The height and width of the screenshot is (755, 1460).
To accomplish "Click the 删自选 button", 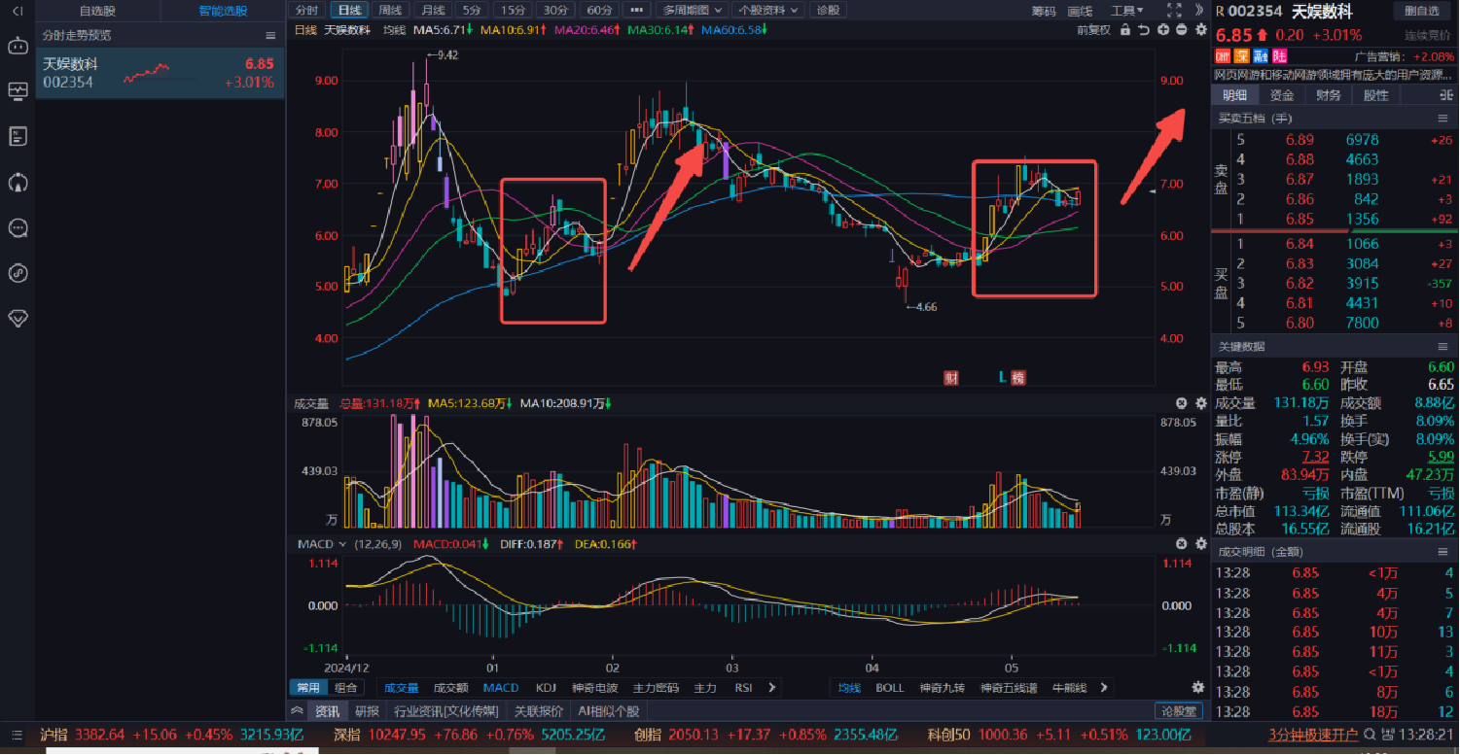I will click(1422, 11).
